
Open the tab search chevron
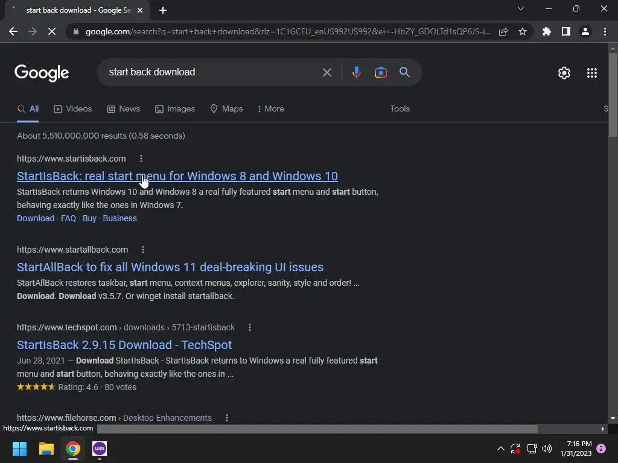click(521, 8)
